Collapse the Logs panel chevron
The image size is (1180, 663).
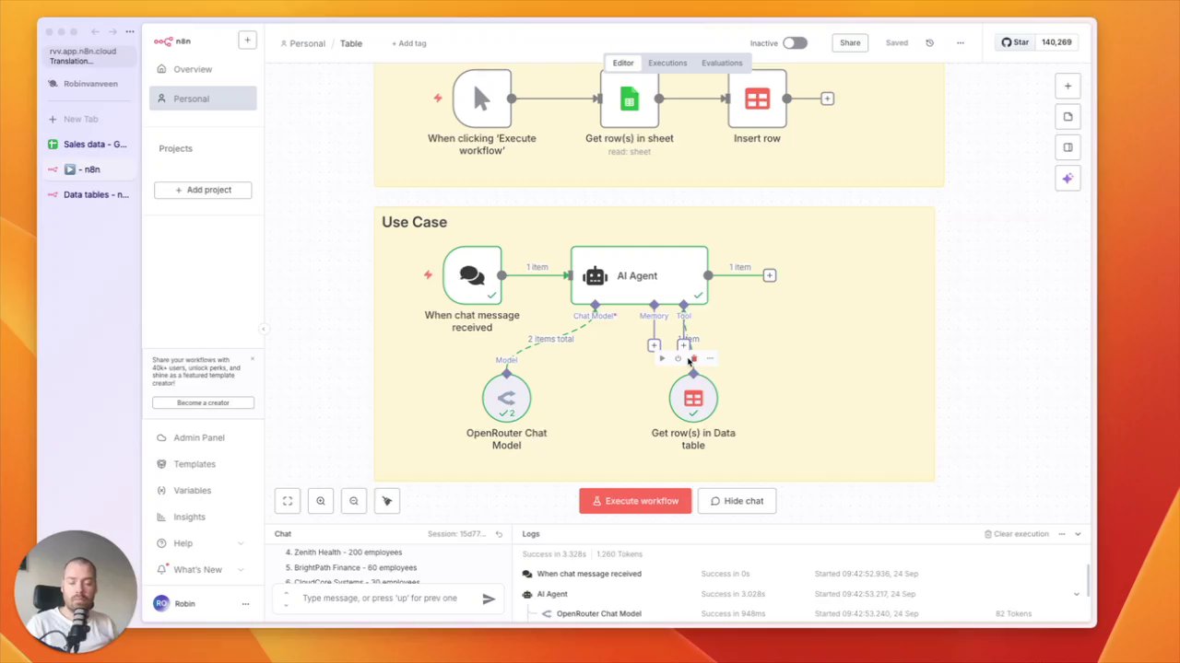[x=1078, y=534]
